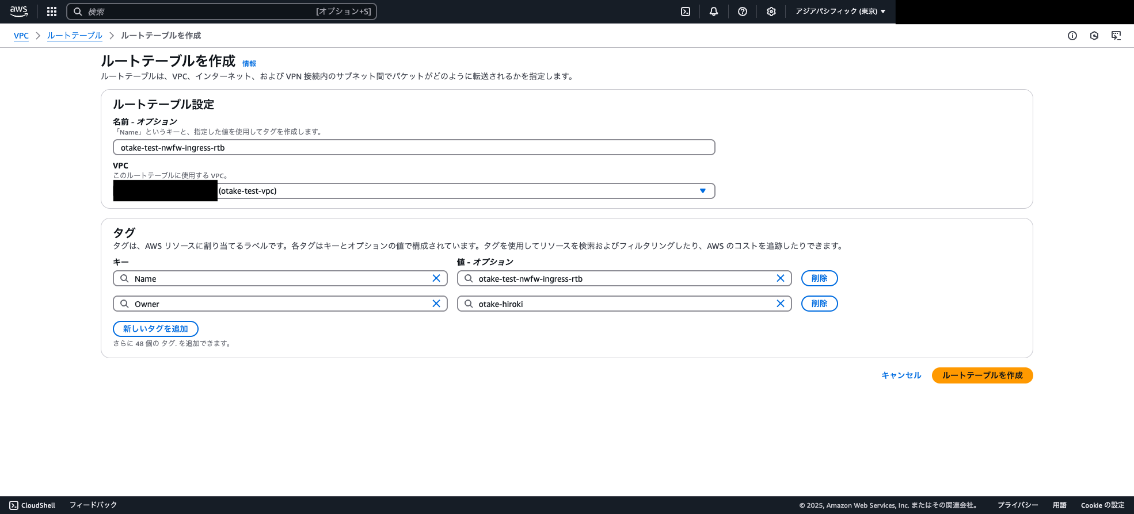Image resolution: width=1134 pixels, height=514 pixels.
Task: Click the info panel circle icon
Action: pos(1072,36)
